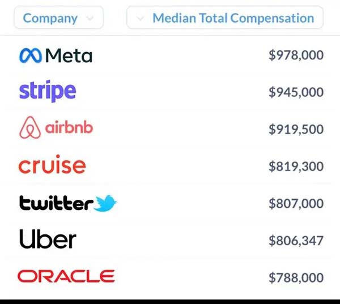This screenshot has height=304, width=340.
Task: Click Cruise's $819,300 compensation figure
Action: 296,166
